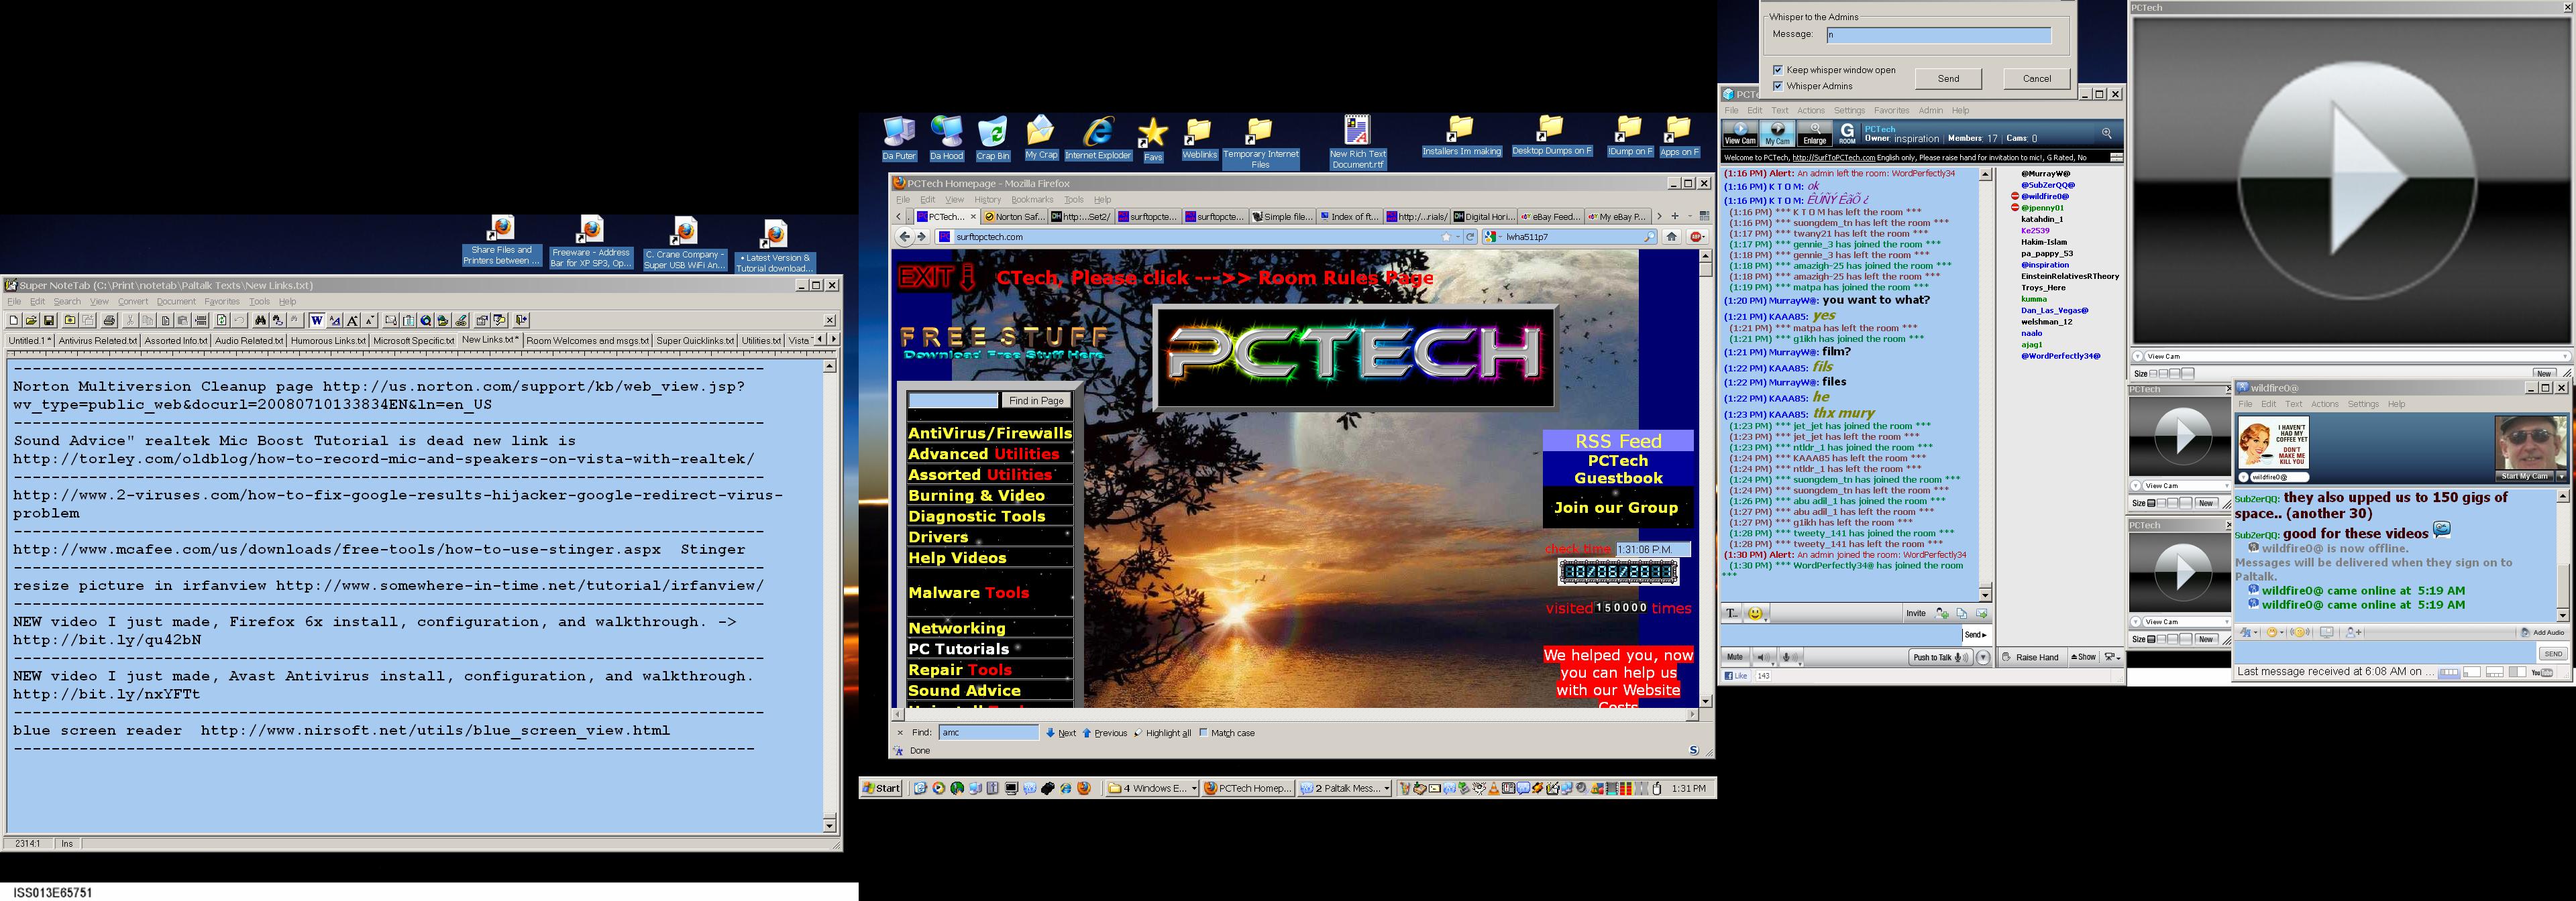
Task: Click the YouTube icon in wildfire0@ IM window
Action: pyautogui.click(x=2542, y=673)
